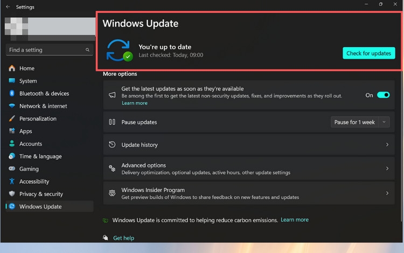
Task: Click "Last checked: Today, 09:00" text
Action: coord(171,55)
